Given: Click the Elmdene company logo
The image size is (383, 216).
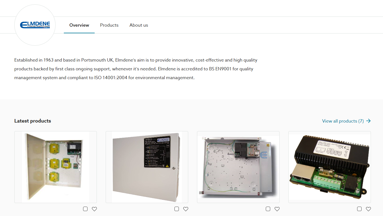Looking at the screenshot, I should tap(35, 25).
